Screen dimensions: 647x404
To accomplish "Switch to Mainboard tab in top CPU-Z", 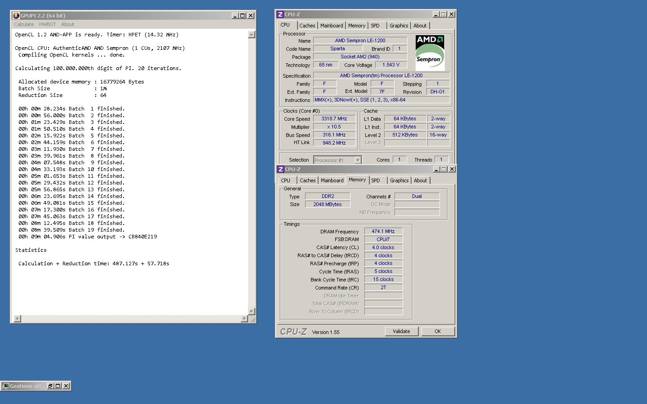I will pos(332,26).
